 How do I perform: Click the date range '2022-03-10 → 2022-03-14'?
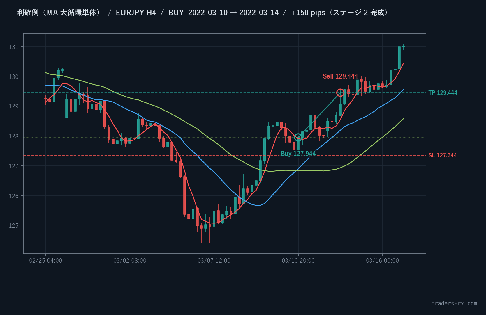[233, 13]
